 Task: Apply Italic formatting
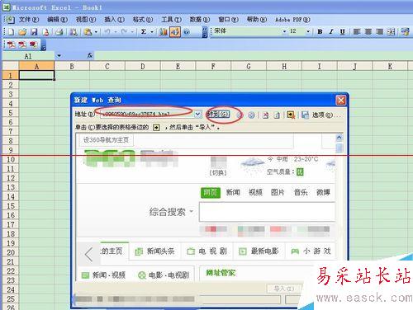coord(331,32)
